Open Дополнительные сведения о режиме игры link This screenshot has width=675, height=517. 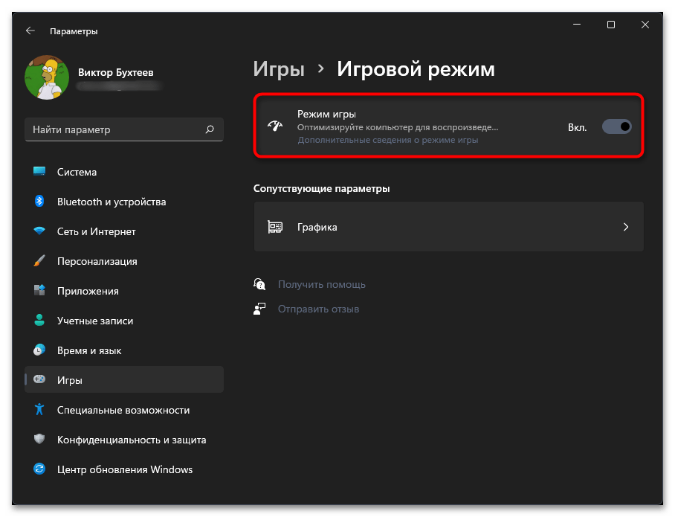388,140
